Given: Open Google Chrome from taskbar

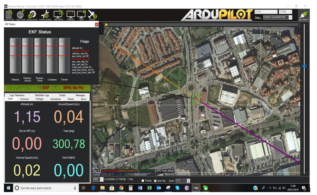Looking at the screenshot, I should point(121,188).
